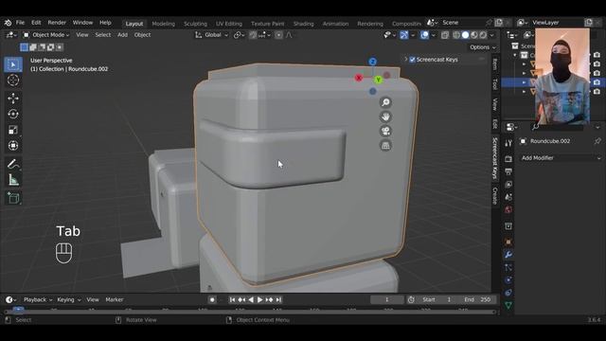Select the Select Box tool

pos(13,64)
